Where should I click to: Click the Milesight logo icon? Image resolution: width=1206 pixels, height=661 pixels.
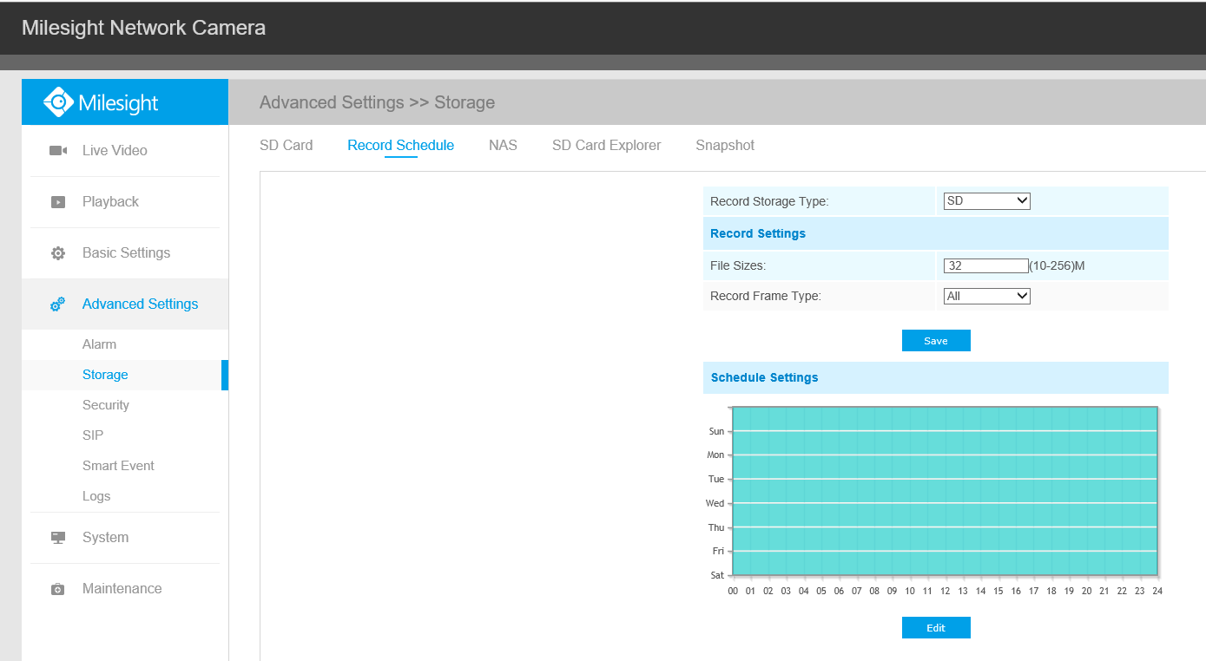click(59, 102)
